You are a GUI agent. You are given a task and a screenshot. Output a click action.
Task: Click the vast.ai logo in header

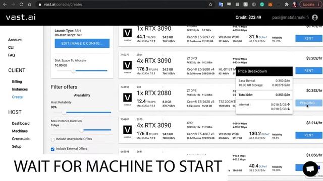21,17
